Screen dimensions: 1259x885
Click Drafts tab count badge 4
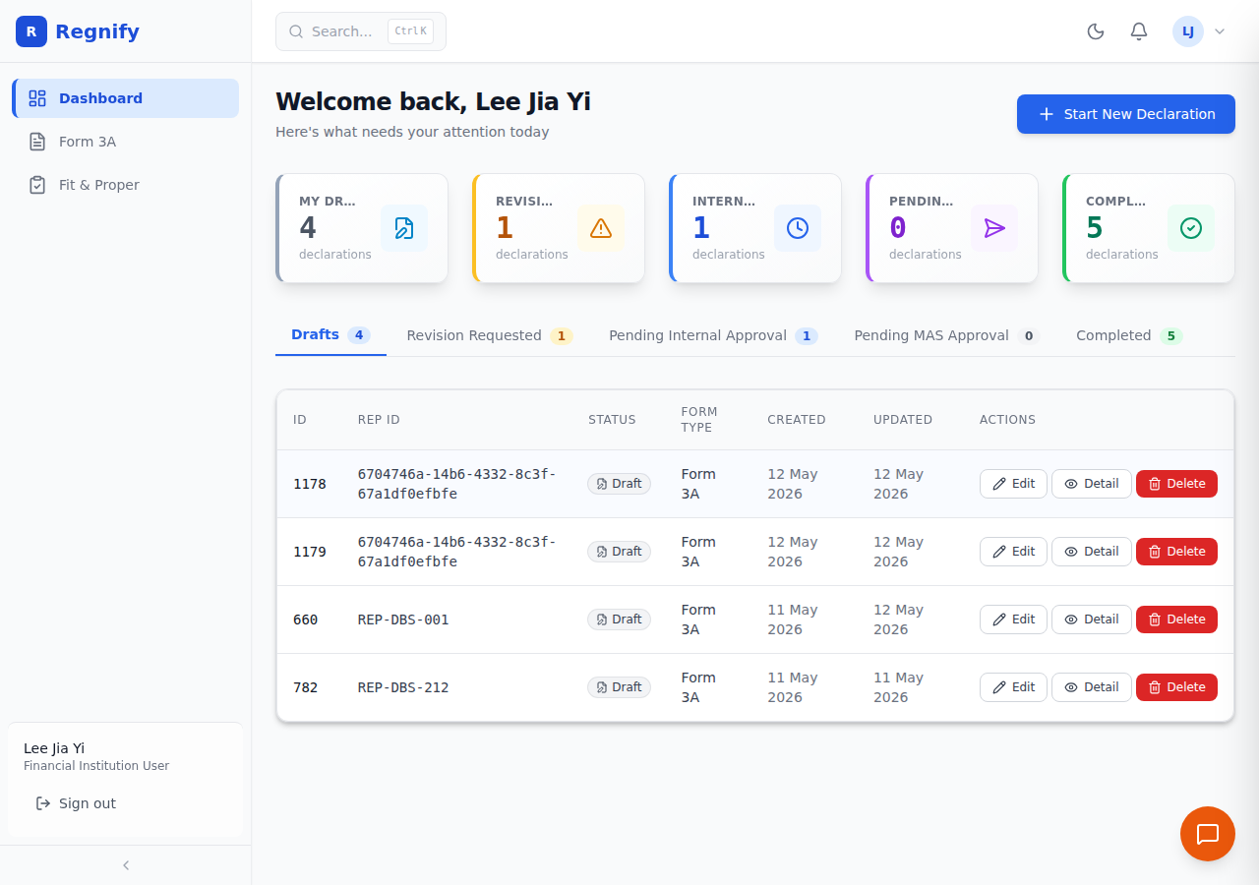point(359,335)
